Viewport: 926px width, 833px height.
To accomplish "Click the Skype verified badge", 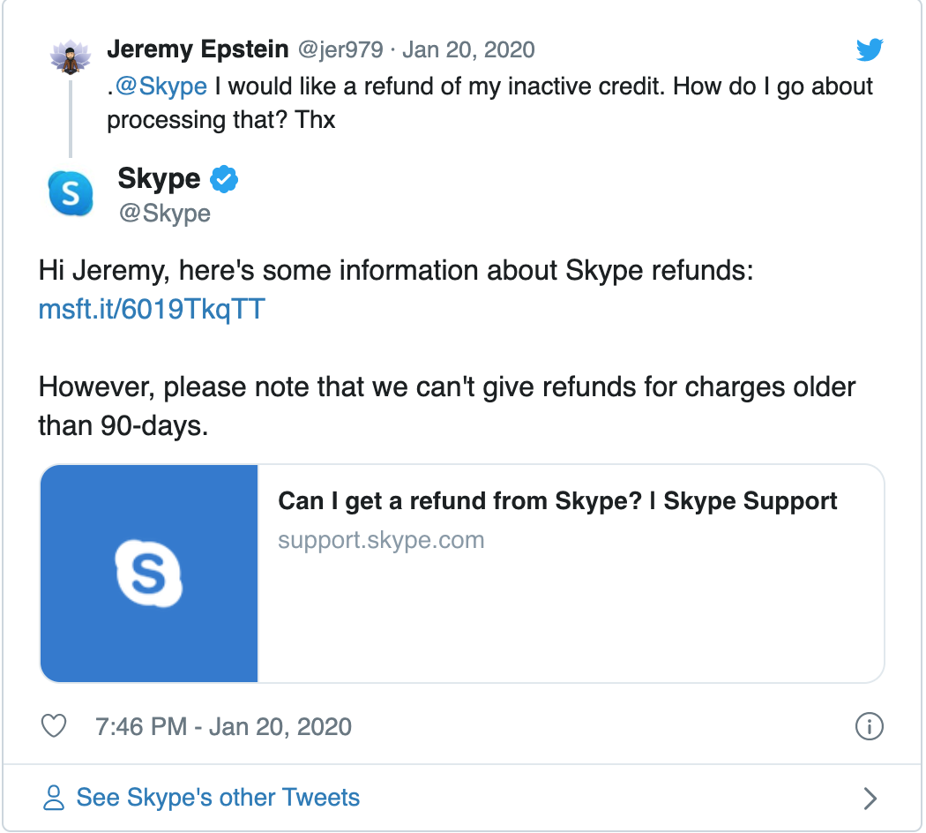I will click(224, 179).
